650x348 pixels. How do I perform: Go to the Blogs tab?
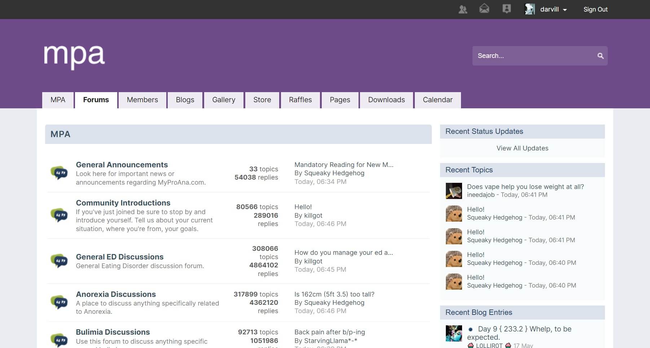[185, 100]
